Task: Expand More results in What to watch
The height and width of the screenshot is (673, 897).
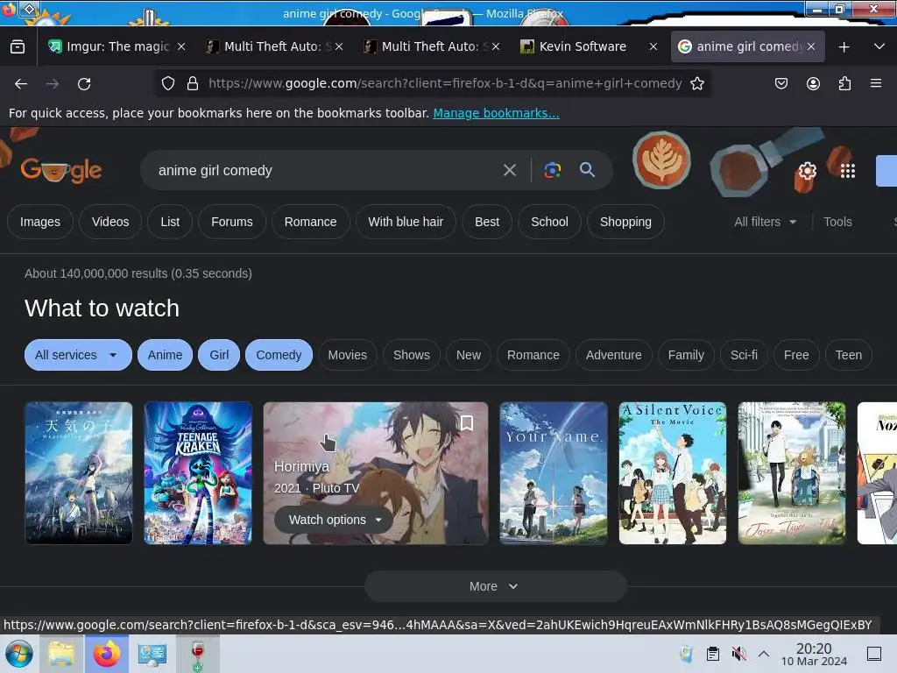Action: click(x=496, y=586)
